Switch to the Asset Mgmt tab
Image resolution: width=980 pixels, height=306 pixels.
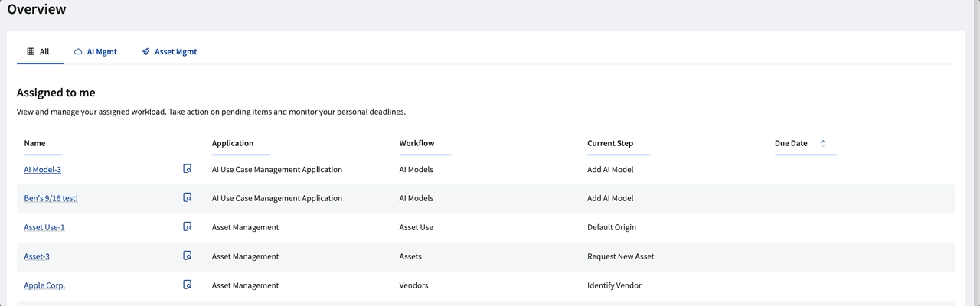169,52
